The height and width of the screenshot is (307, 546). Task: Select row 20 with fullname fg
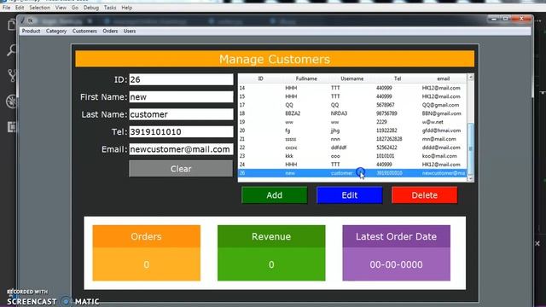pyautogui.click(x=352, y=130)
